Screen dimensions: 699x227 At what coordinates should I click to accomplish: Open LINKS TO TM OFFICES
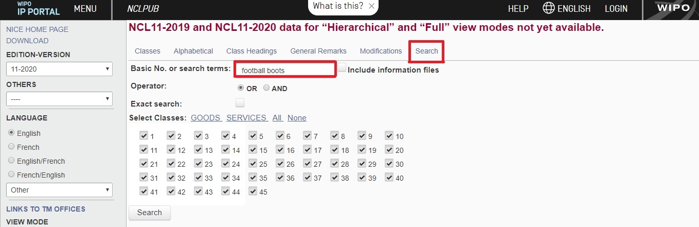(46, 209)
